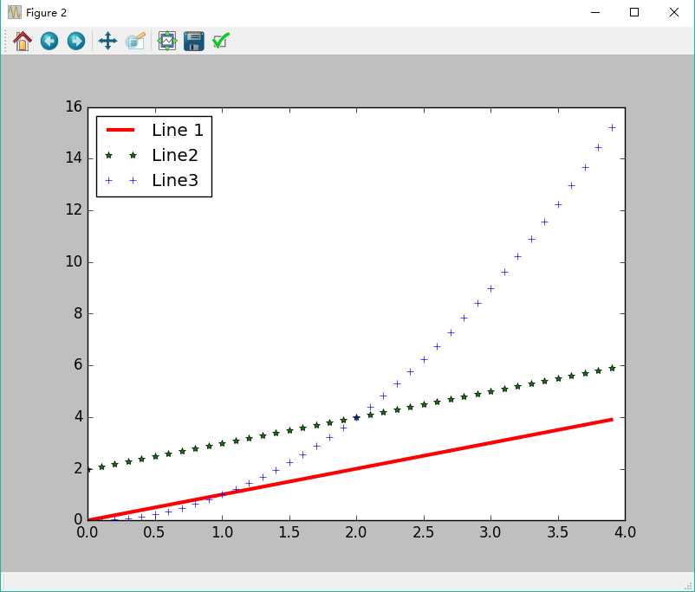This screenshot has width=695, height=592.
Task: Click the x-axis tick label 1.5
Action: coord(289,532)
